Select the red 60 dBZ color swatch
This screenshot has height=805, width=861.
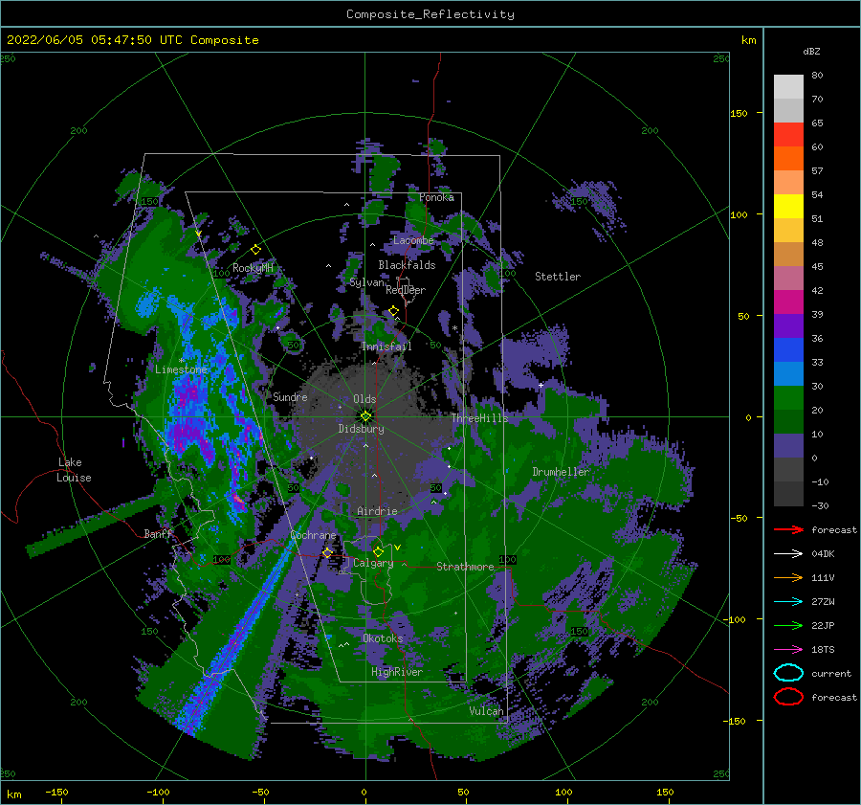(x=788, y=135)
